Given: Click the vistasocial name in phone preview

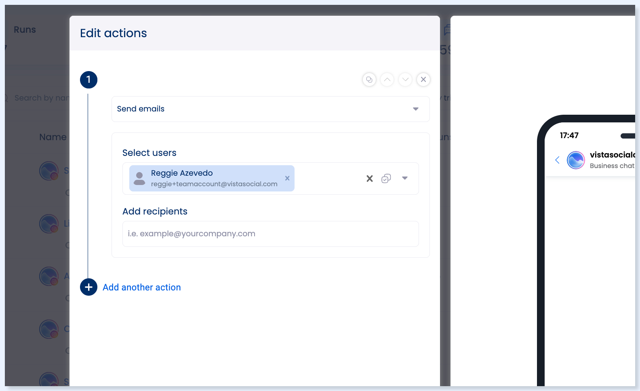Looking at the screenshot, I should pyautogui.click(x=613, y=155).
